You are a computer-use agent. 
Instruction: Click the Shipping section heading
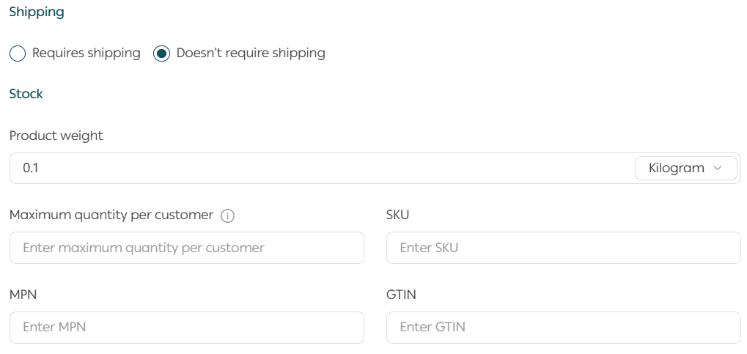(x=37, y=12)
